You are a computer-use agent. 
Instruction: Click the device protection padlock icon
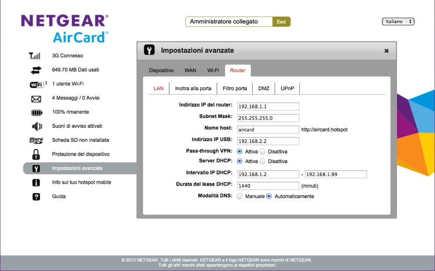coord(36,155)
